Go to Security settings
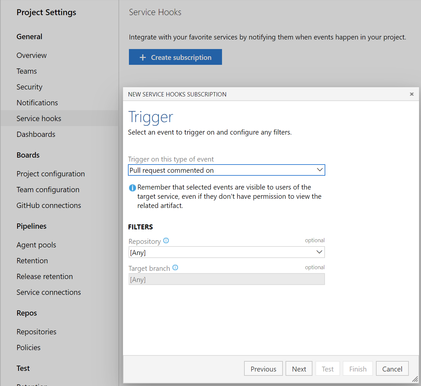The height and width of the screenshot is (386, 421). (29, 87)
